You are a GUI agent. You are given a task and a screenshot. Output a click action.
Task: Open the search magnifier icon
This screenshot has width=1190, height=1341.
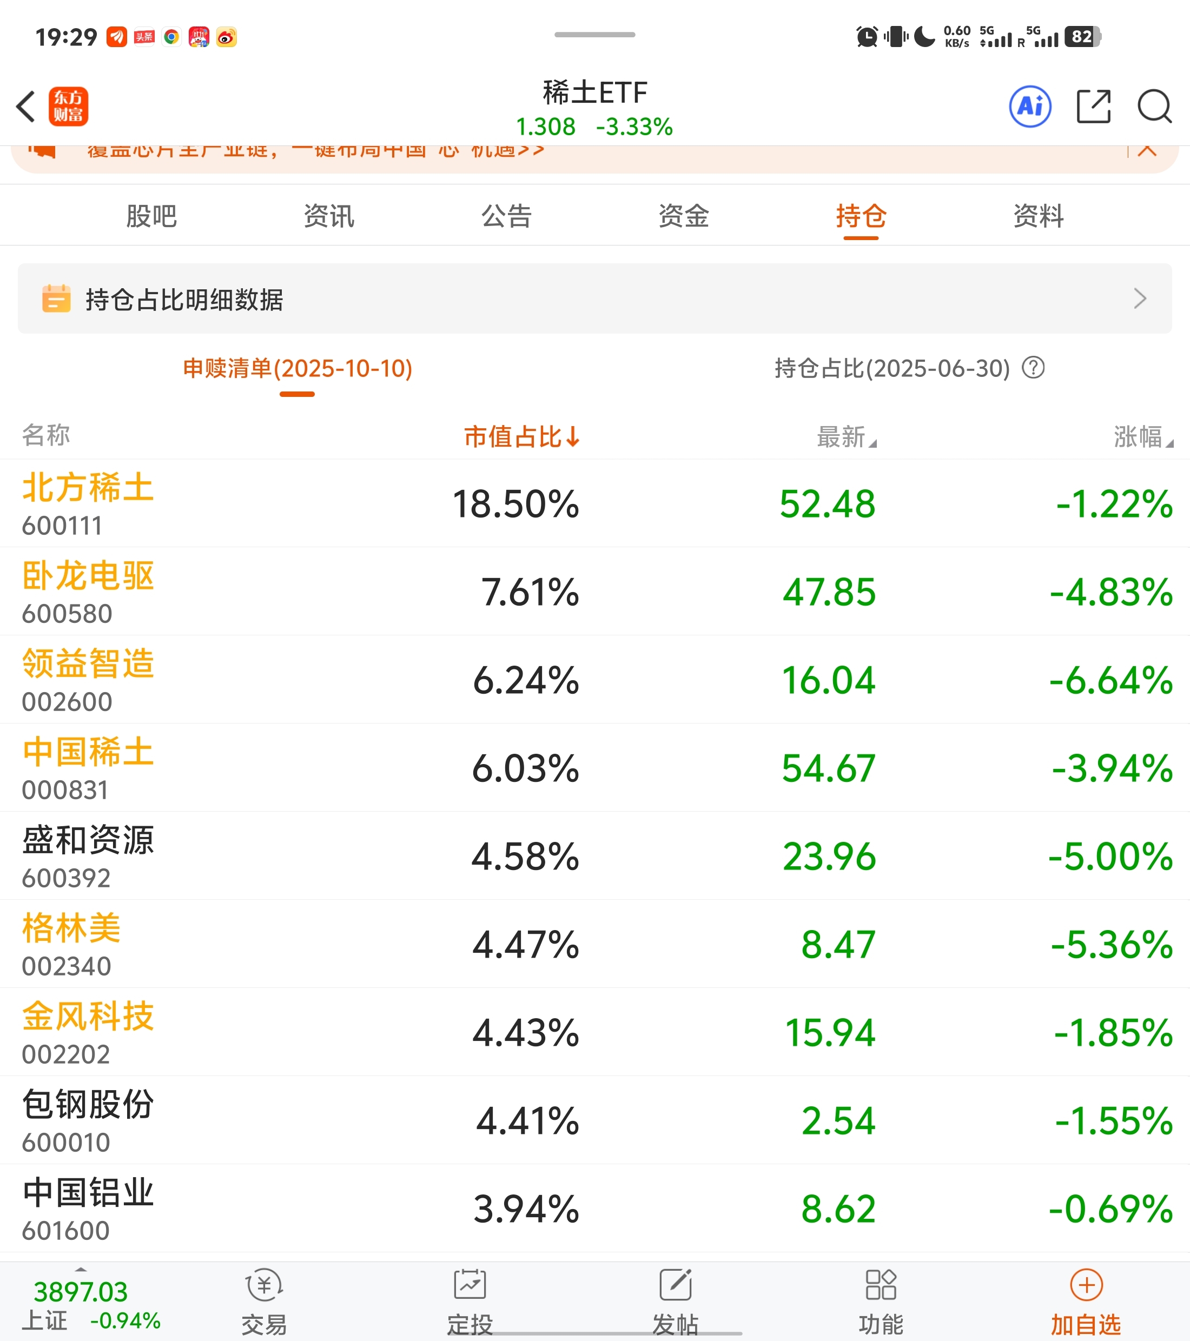(1154, 107)
